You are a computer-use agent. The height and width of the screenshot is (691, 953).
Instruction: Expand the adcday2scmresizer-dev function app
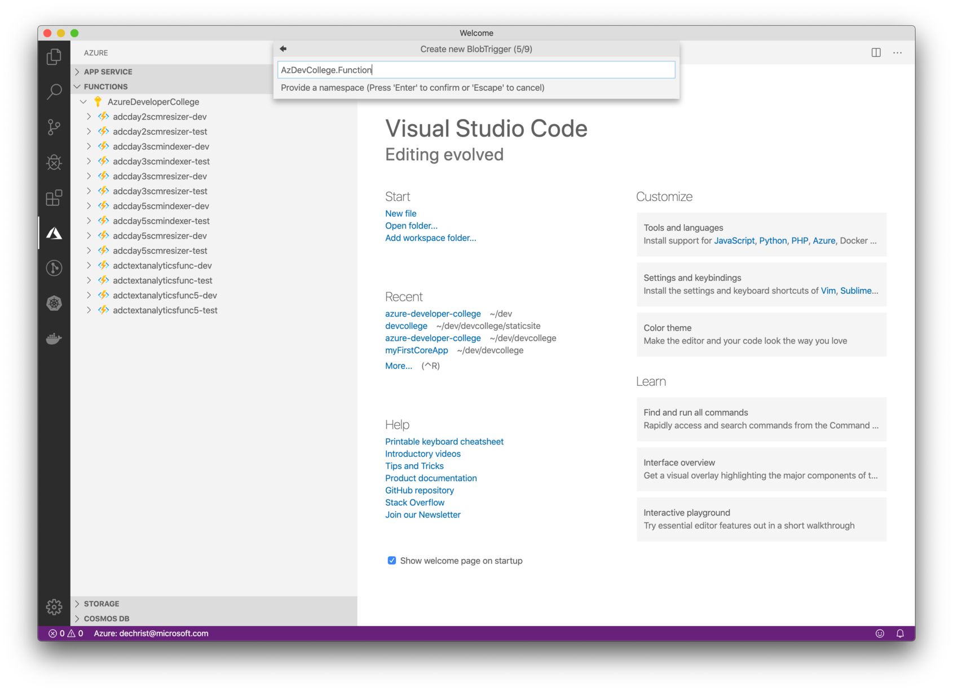click(x=89, y=116)
